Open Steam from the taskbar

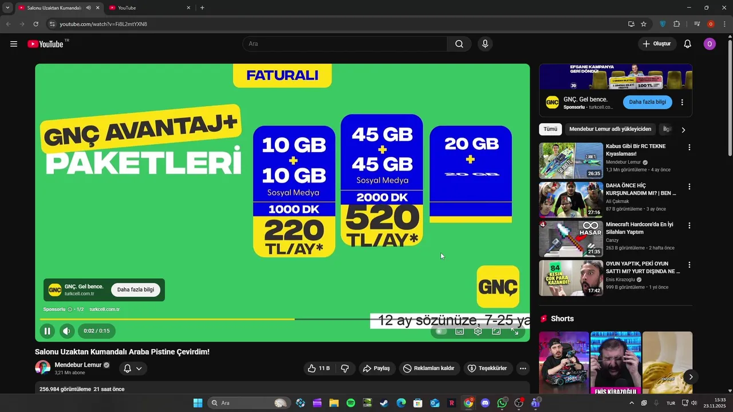[384, 403]
